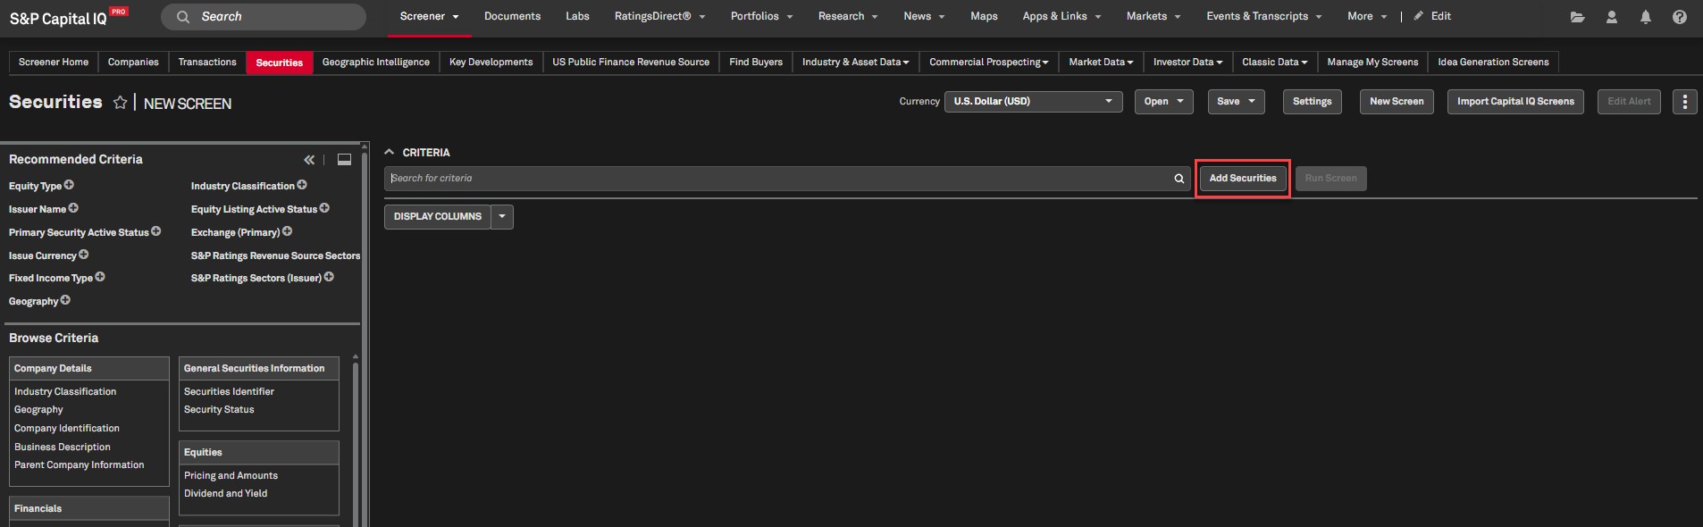Open the Documents top menu
Image resolution: width=1703 pixels, height=527 pixels.
point(512,16)
